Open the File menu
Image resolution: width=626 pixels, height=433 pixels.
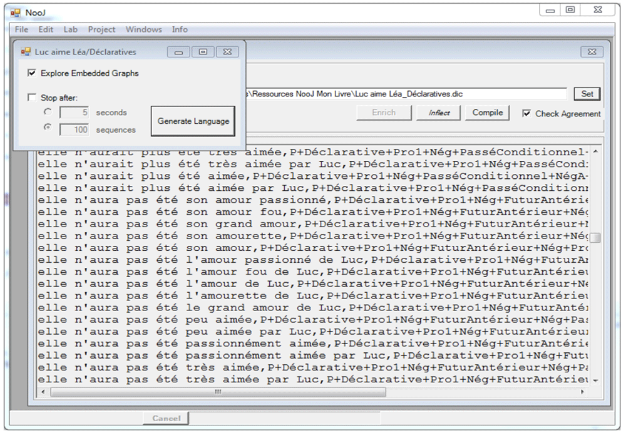point(21,29)
